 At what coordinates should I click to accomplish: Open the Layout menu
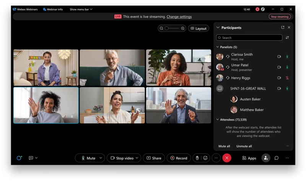(x=199, y=28)
